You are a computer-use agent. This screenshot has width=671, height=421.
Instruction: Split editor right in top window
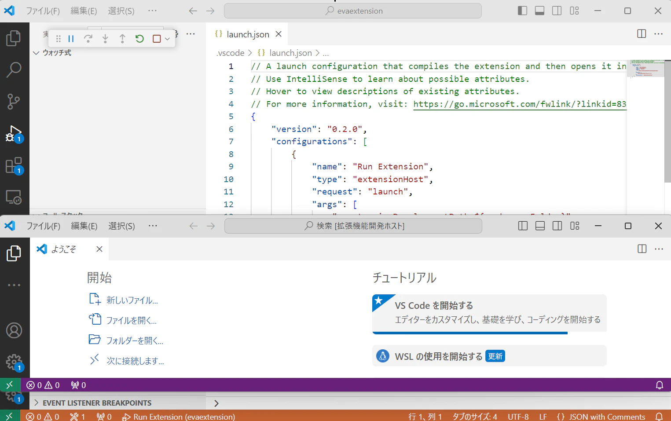coord(642,34)
